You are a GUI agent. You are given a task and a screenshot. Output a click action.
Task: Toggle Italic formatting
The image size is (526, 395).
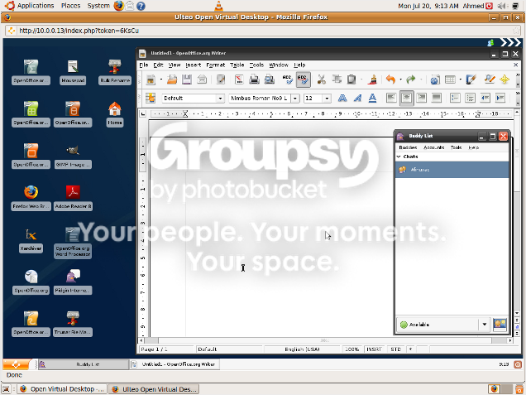click(357, 98)
